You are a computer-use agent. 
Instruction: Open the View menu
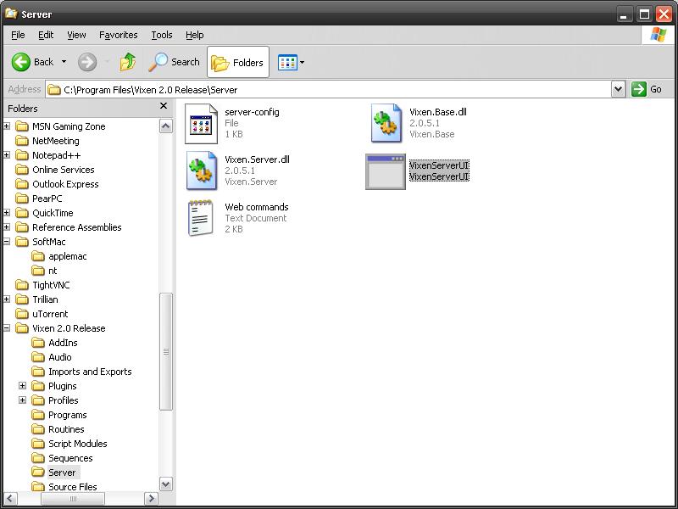(x=76, y=35)
